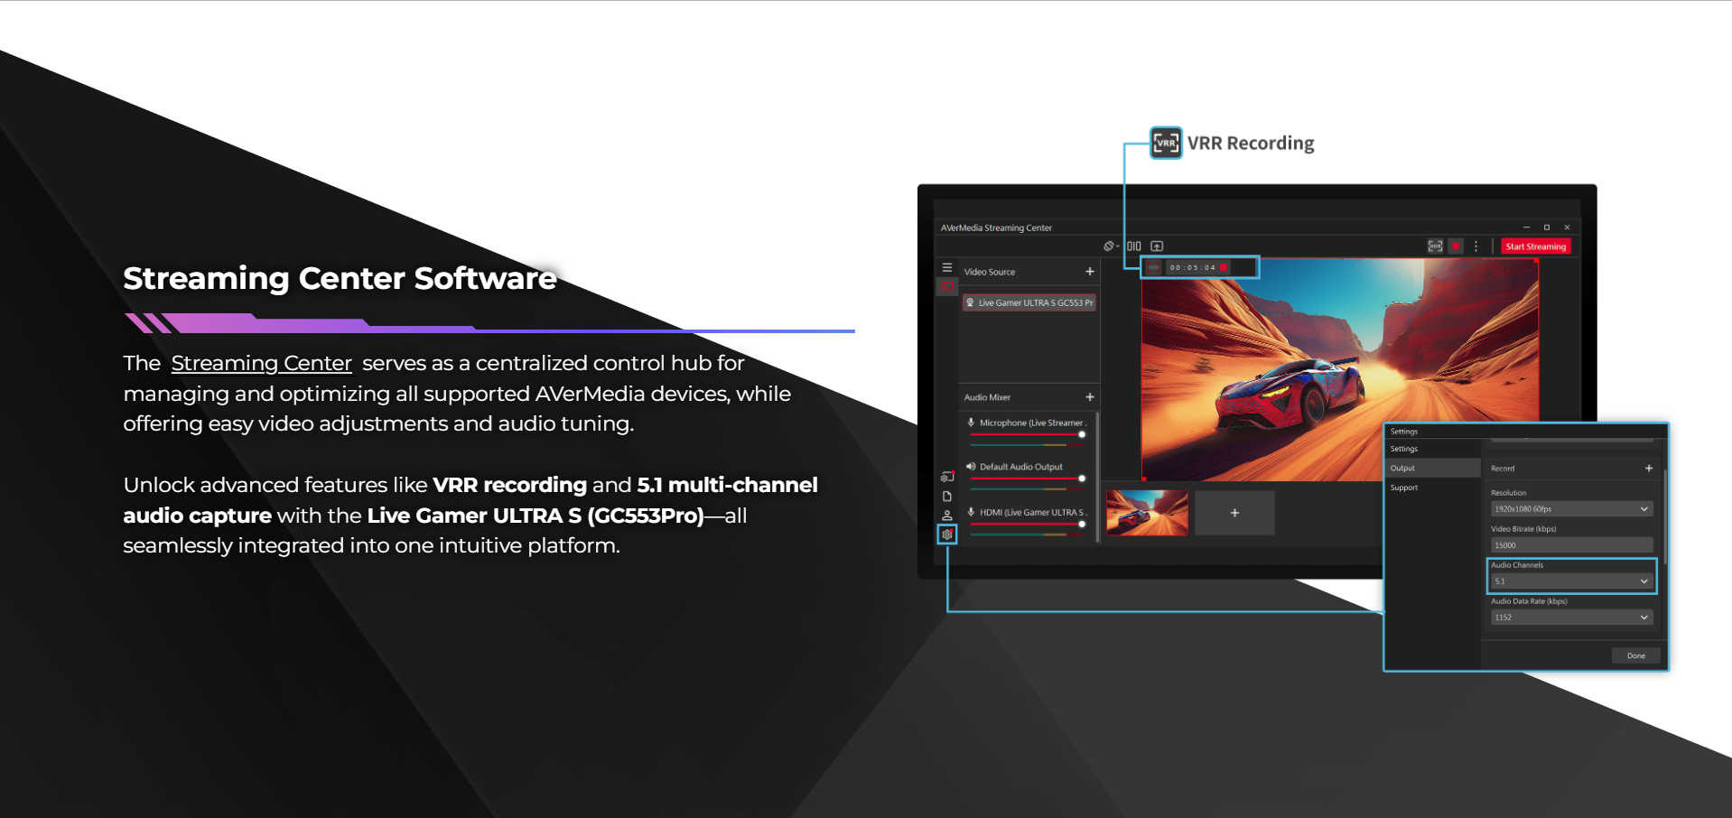1732x818 pixels.
Task: Switch to the Support tab in Settings
Action: pyautogui.click(x=1404, y=488)
